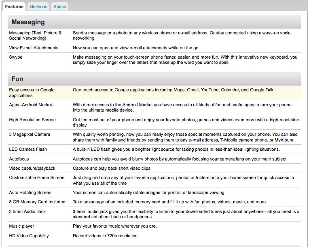Click description starting 'Send a message or a photo'
Image resolution: width=309 pixels, height=247 pixels.
pyautogui.click(x=182, y=36)
